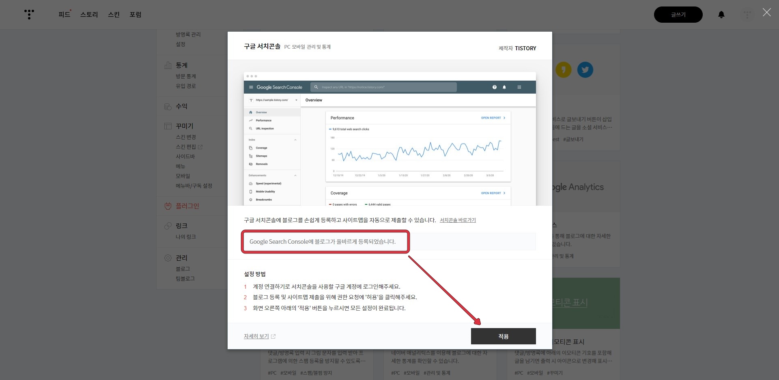779x380 pixels.
Task: Click the registration status message field
Action: (390, 242)
